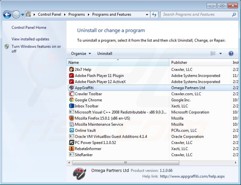Click the Mozilla Firefox icon

coord(71,118)
